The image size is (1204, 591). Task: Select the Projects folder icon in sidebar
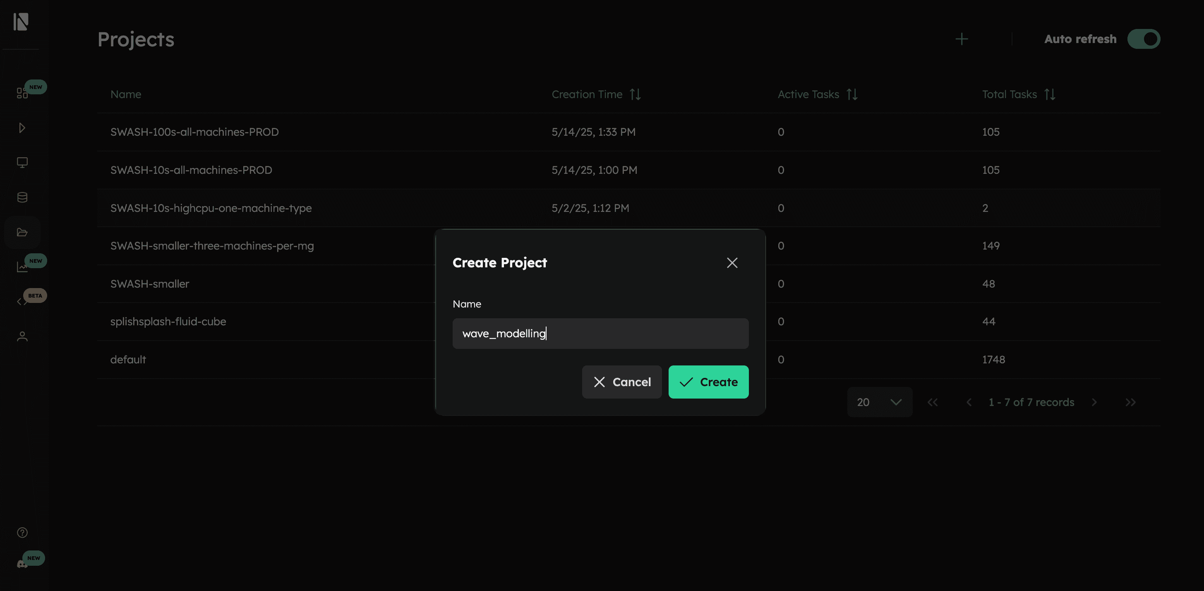pos(22,231)
